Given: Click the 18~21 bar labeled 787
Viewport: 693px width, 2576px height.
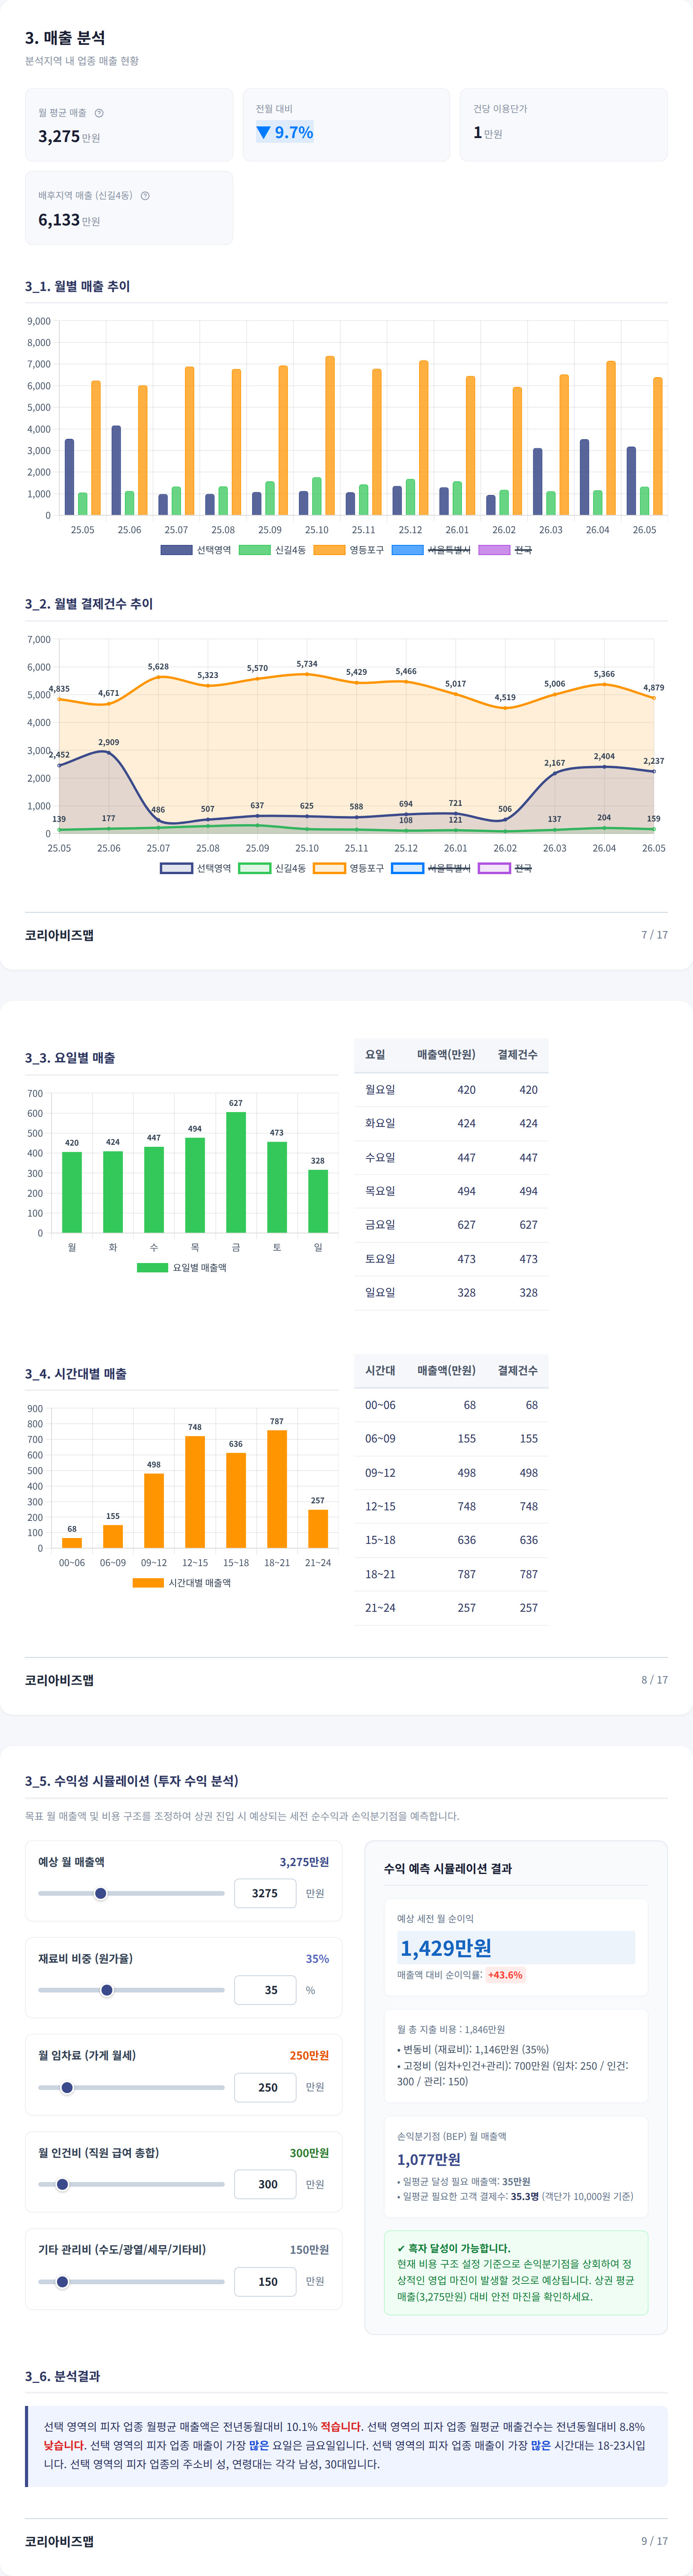Looking at the screenshot, I should click(277, 1489).
